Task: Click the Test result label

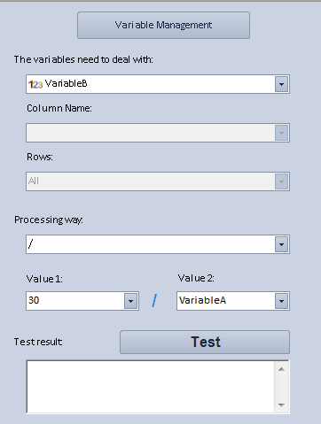Action: [x=38, y=342]
